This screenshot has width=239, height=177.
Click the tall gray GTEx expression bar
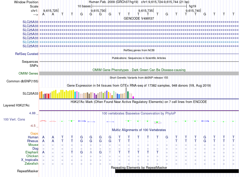point(126,93)
